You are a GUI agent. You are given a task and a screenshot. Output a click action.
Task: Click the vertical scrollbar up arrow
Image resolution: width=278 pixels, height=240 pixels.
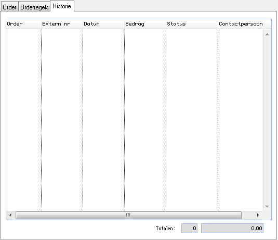click(267, 34)
